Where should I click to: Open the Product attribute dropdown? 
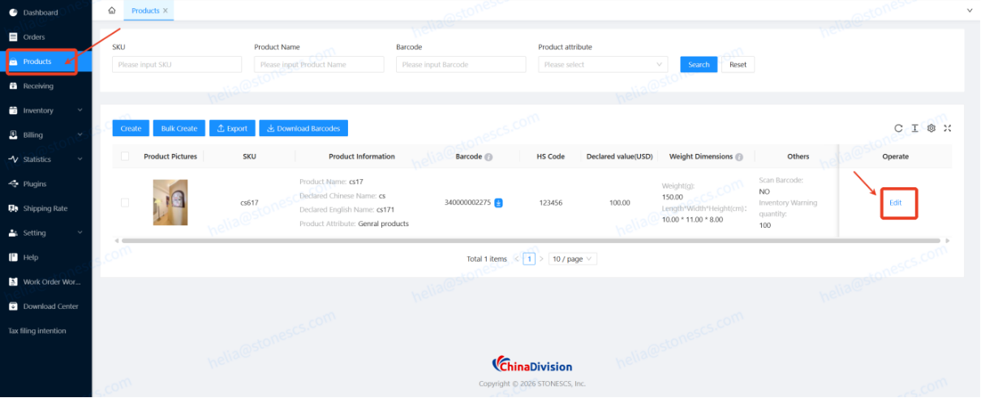click(x=603, y=64)
